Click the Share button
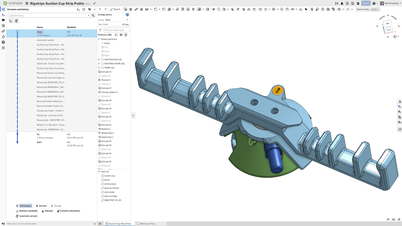 point(366,3)
